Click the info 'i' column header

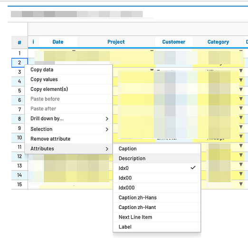point(33,42)
